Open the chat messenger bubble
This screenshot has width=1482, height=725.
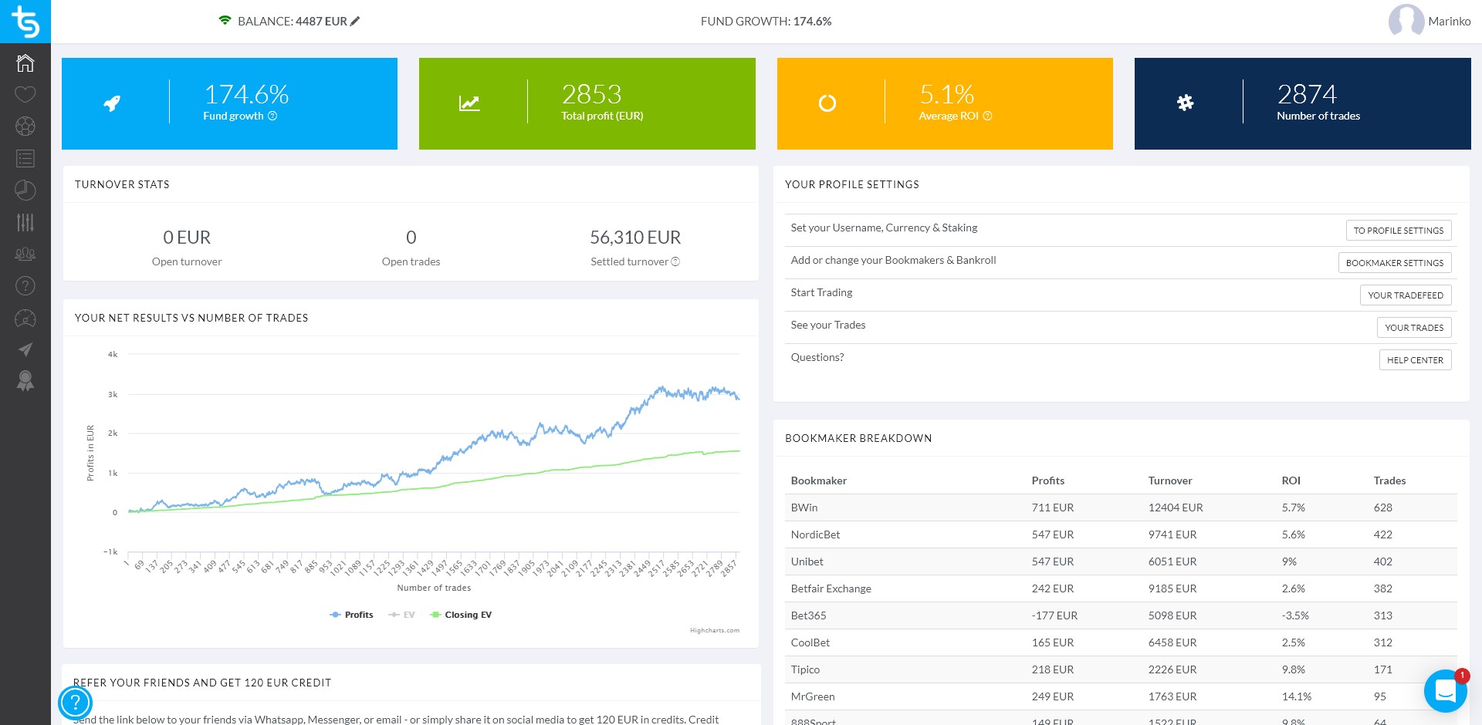pos(1445,690)
